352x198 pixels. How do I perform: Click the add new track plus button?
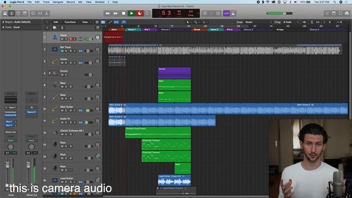click(47, 28)
